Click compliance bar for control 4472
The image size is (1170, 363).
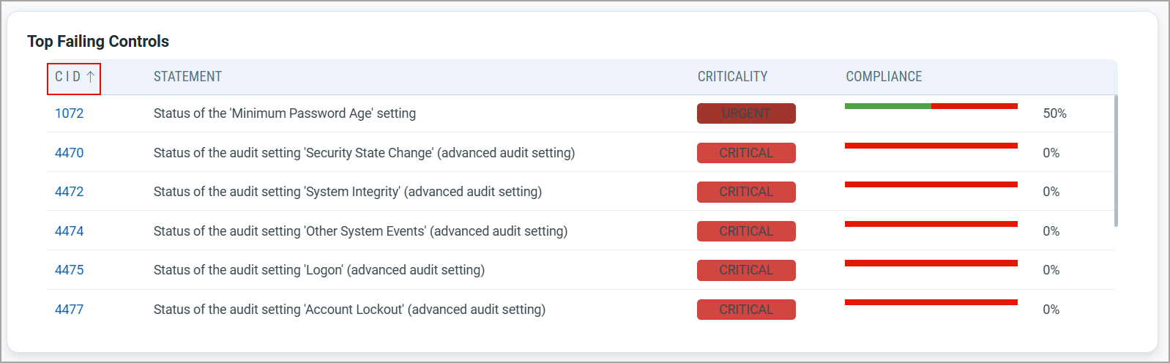point(931,184)
